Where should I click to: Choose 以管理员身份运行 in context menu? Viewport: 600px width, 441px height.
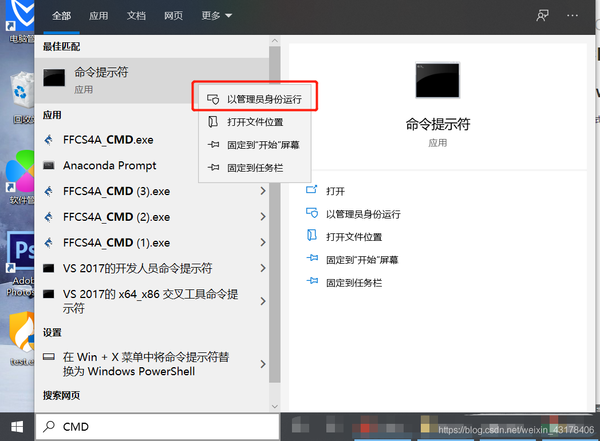coord(254,100)
